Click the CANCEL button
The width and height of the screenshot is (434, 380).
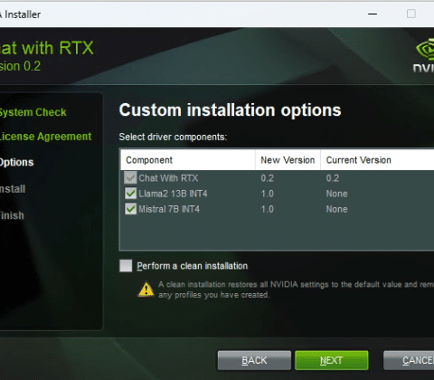pos(409,360)
